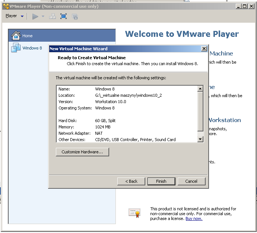Select Windows 8 entry in the library
257x233 pixels.
[x=32, y=48]
